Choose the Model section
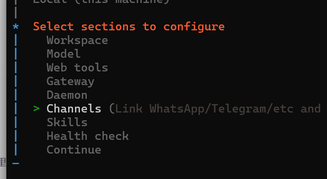The height and width of the screenshot is (179, 327). click(x=64, y=54)
